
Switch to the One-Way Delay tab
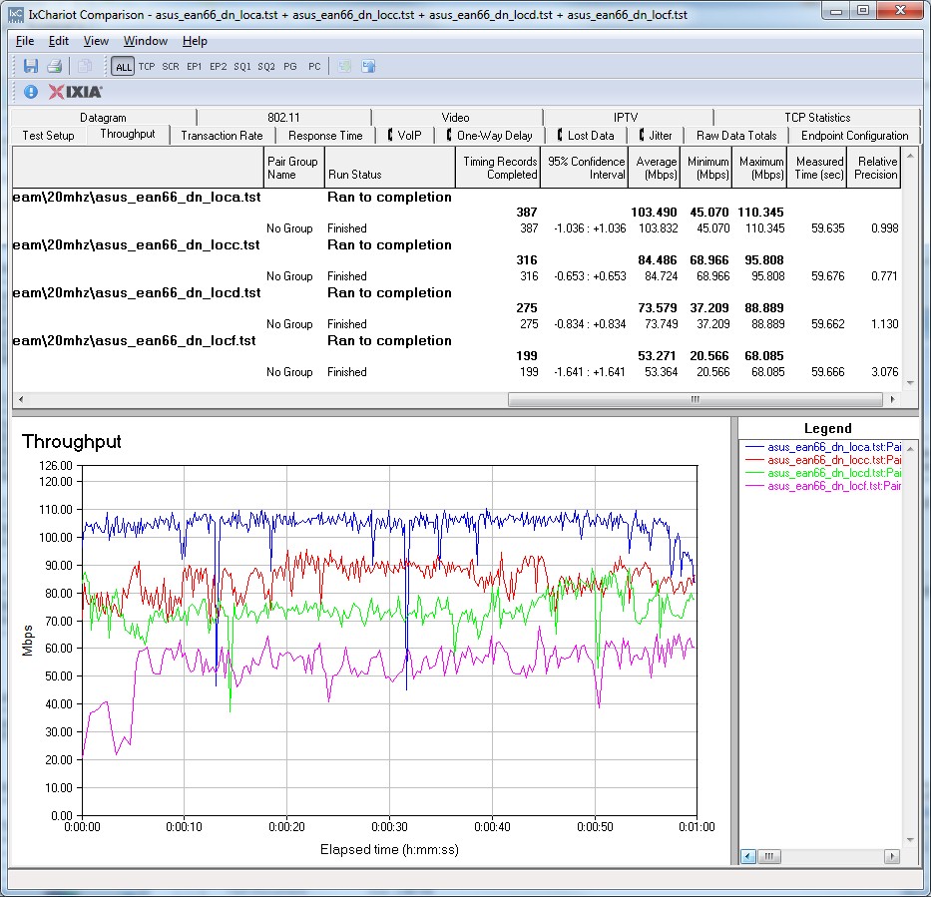[489, 136]
